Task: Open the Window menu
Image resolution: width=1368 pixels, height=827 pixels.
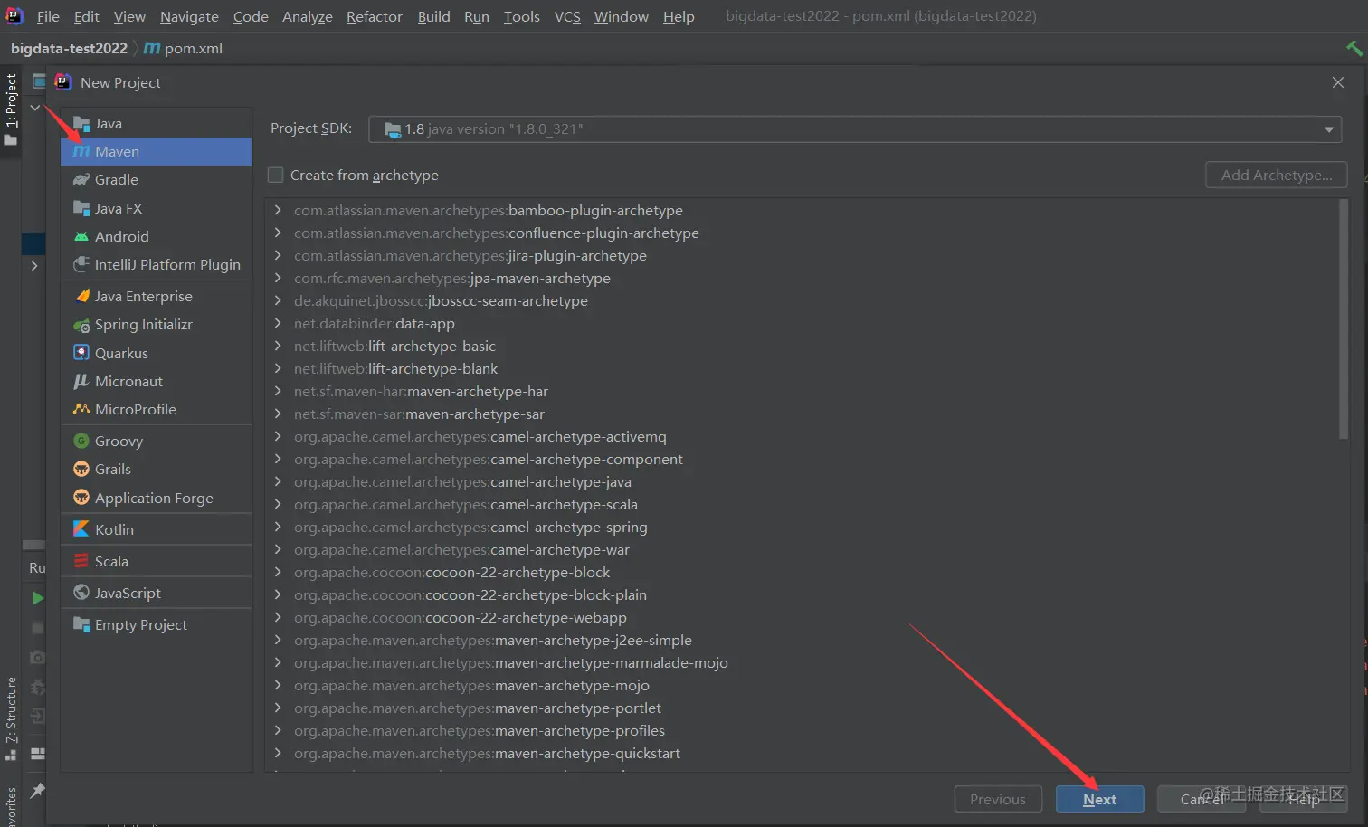Action: point(621,16)
